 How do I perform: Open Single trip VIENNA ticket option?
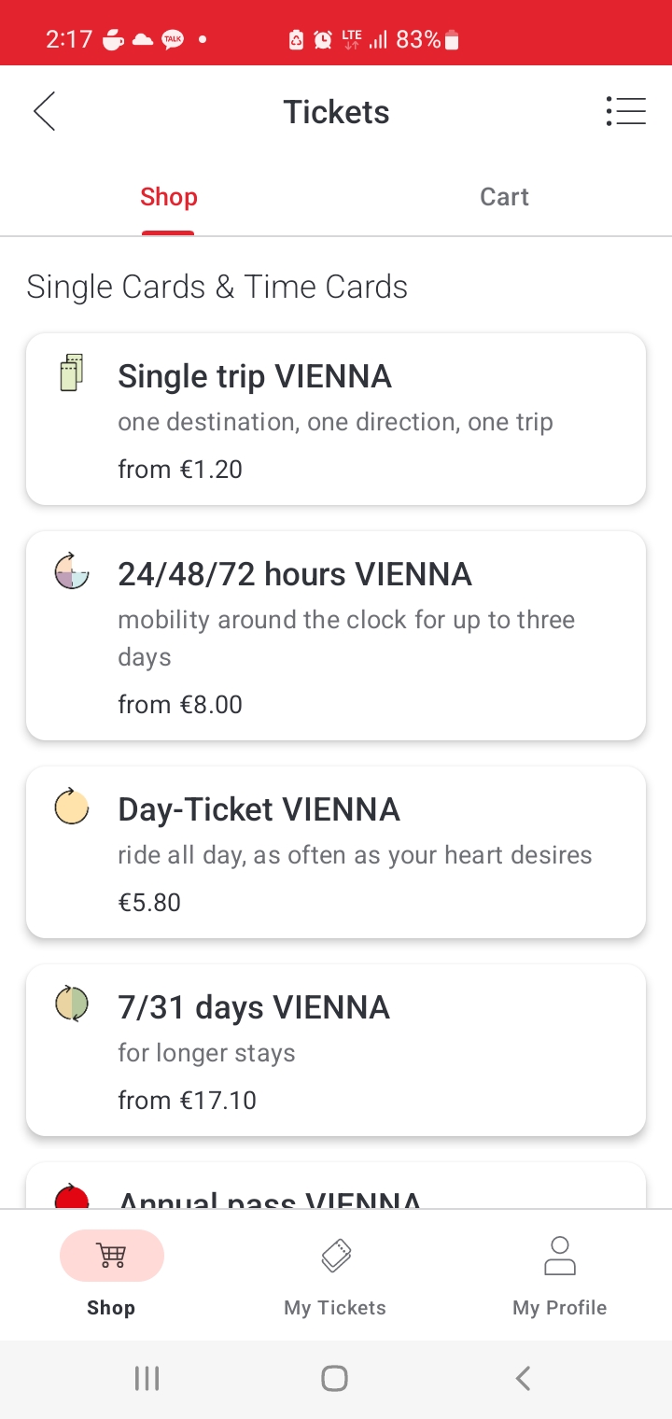click(336, 419)
